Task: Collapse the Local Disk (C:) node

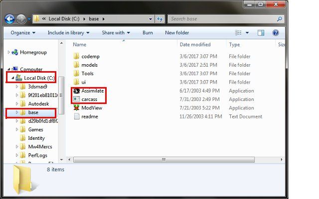Action: coord(13,78)
